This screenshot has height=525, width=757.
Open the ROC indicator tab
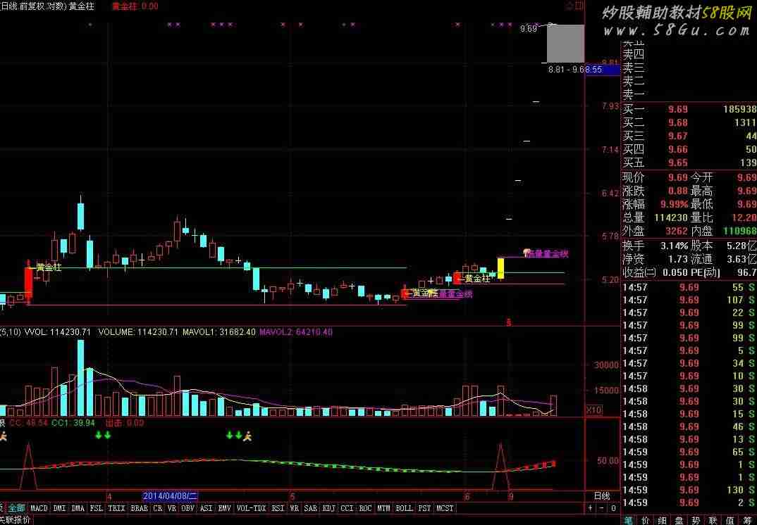(x=366, y=508)
